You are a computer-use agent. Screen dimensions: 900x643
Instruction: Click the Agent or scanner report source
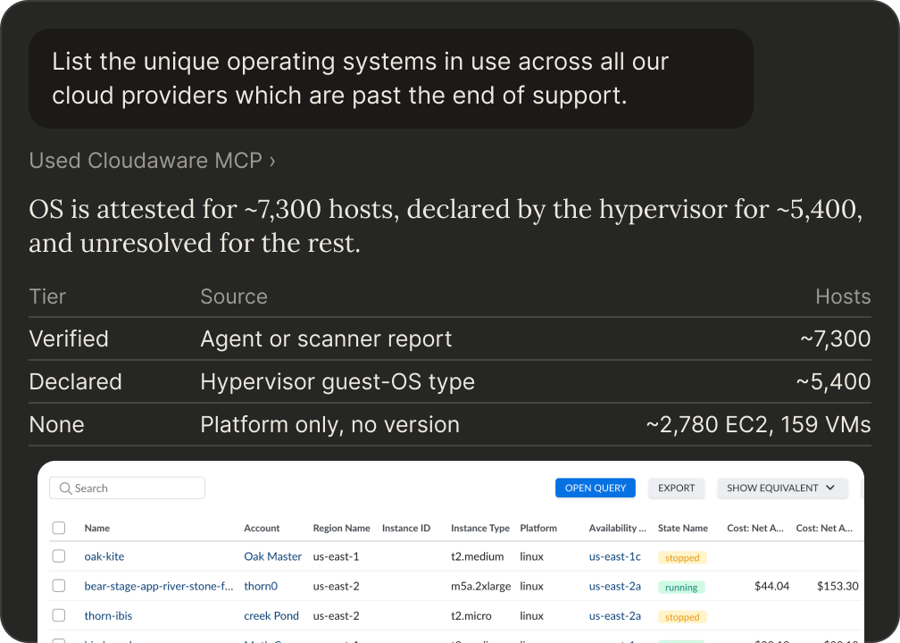326,338
